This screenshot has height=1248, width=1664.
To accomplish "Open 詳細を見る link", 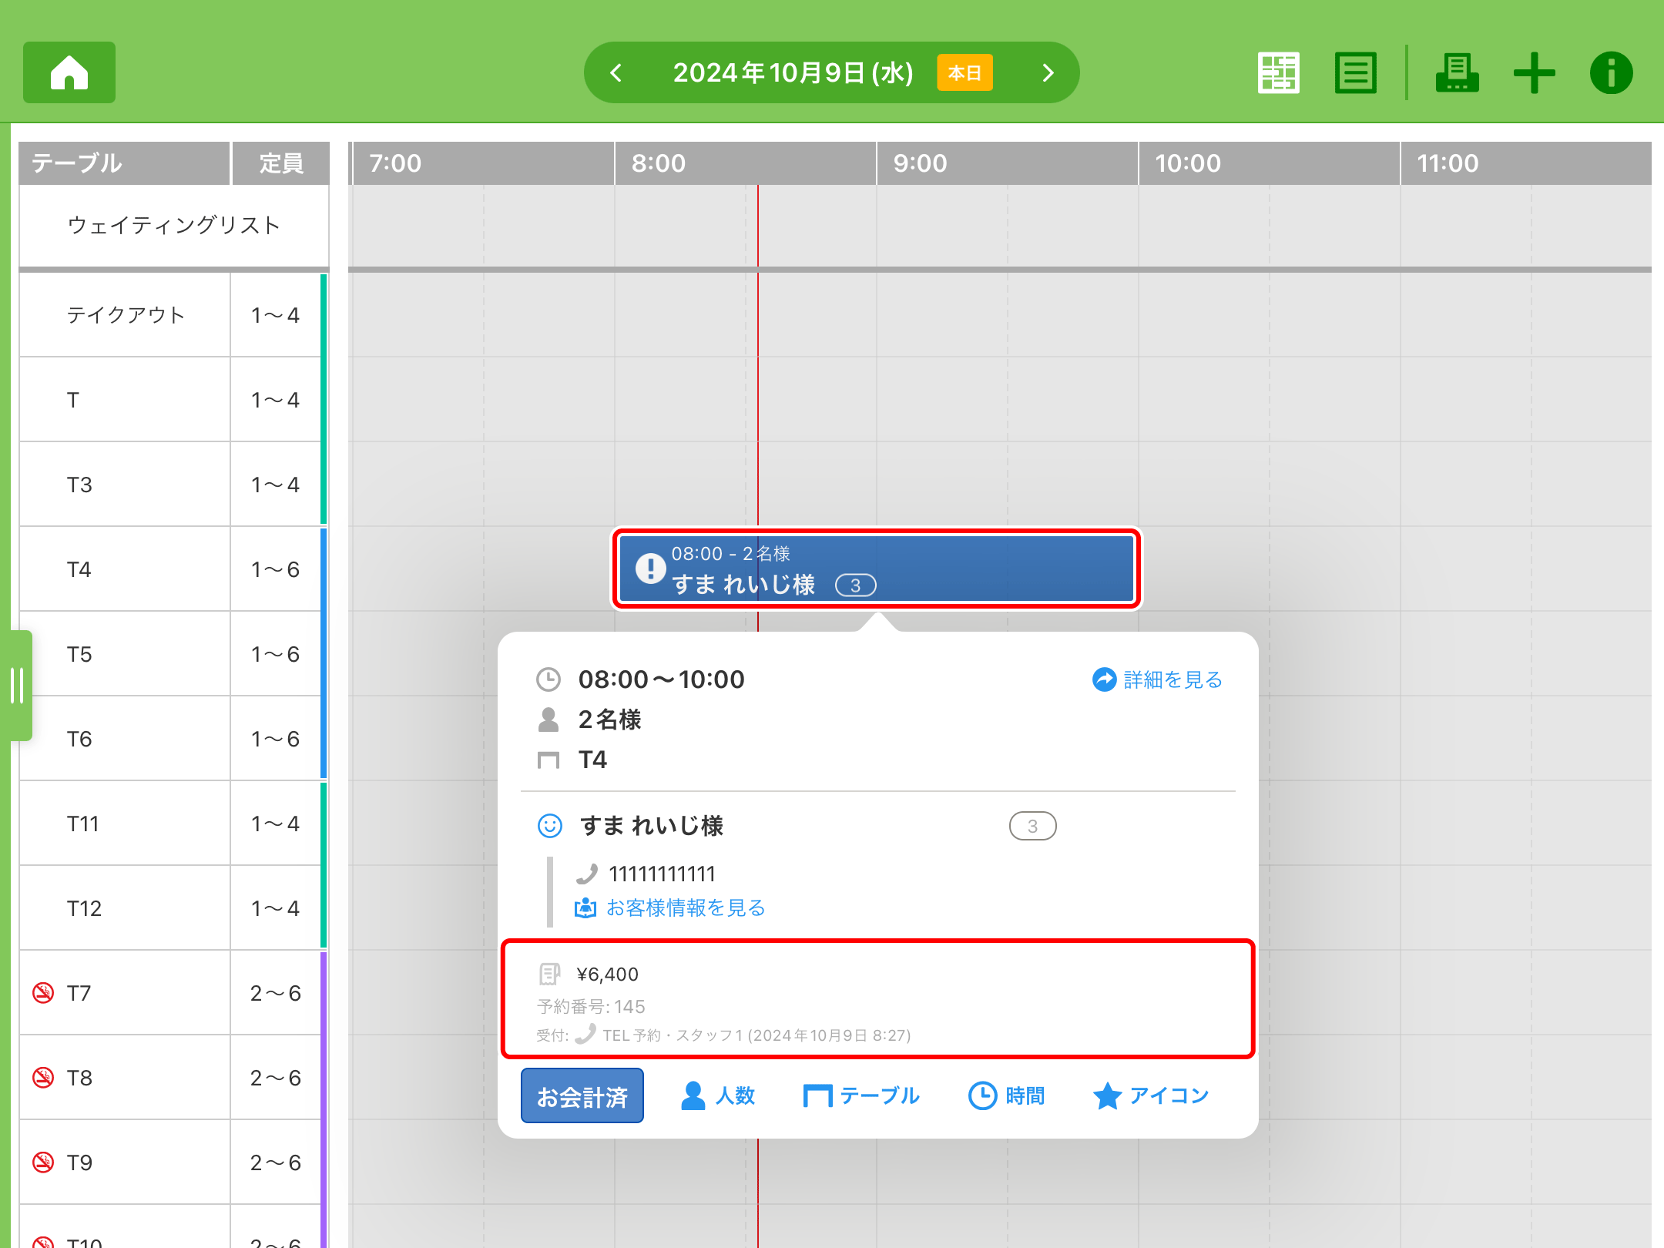I will (1158, 679).
